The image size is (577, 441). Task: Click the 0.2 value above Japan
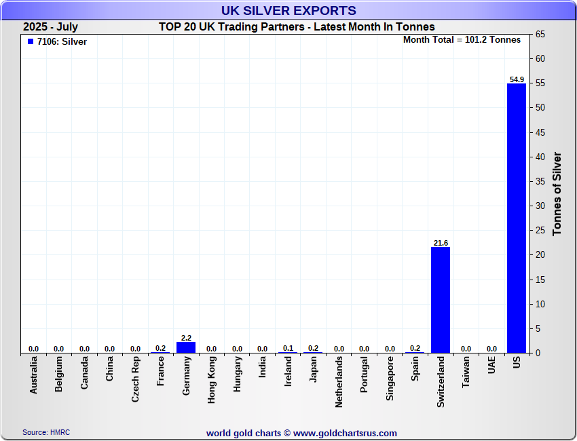[313, 348]
